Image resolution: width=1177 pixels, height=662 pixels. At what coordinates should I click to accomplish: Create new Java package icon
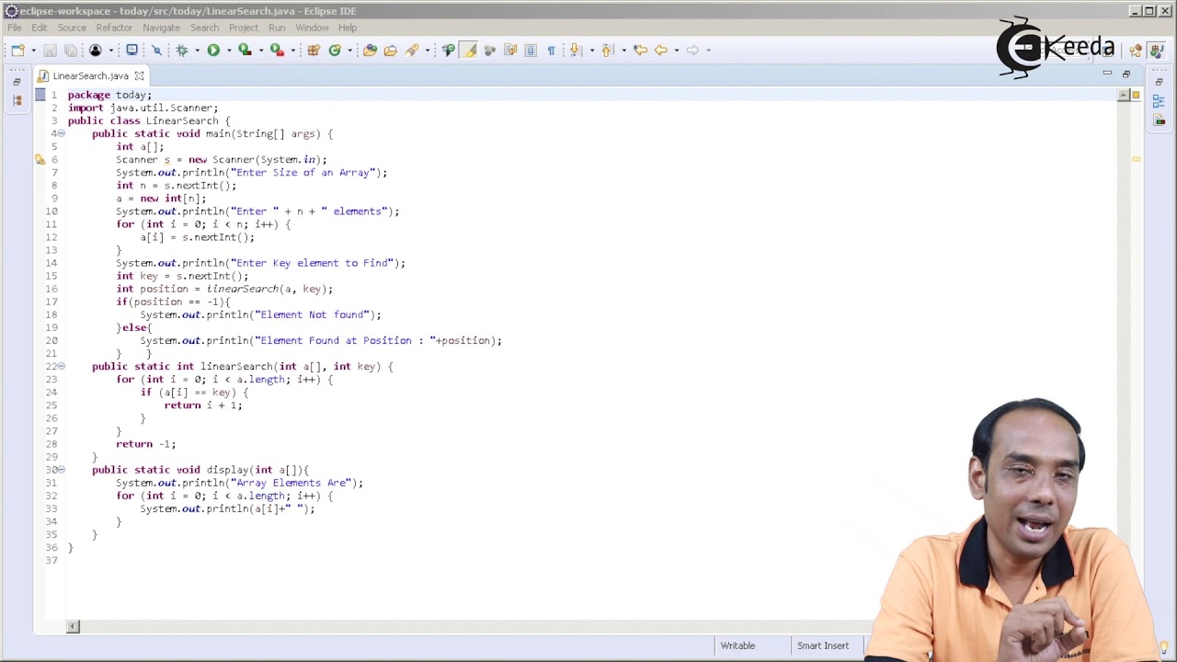[x=314, y=51]
